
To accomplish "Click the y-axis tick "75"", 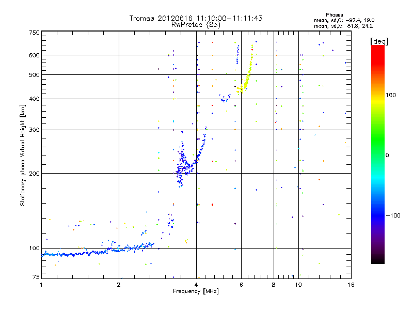I will tap(36, 277).
